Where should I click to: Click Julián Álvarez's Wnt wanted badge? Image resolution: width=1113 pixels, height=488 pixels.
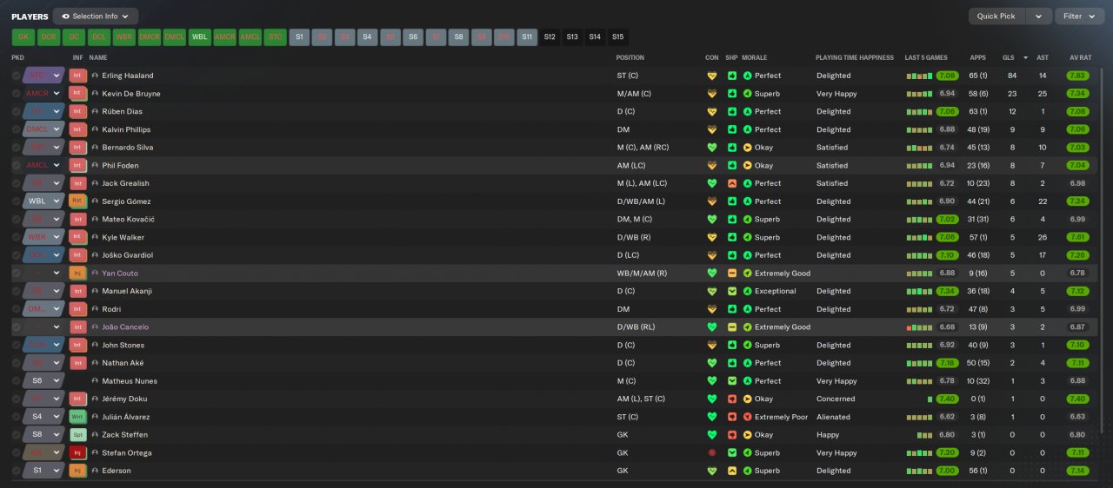pyautogui.click(x=78, y=417)
